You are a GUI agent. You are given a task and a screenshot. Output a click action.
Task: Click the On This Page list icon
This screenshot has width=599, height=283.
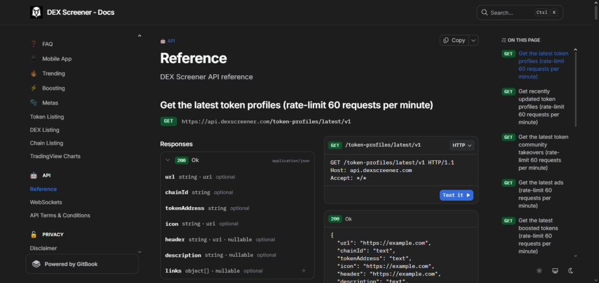click(504, 40)
